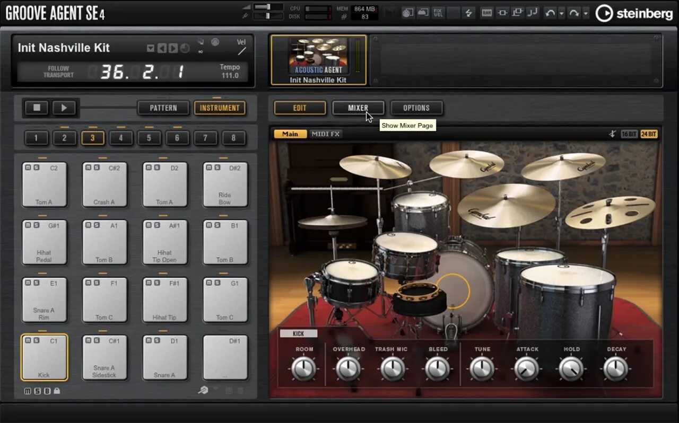Mute the Hihat Pedal pad
This screenshot has width=679, height=423.
pyautogui.click(x=29, y=225)
